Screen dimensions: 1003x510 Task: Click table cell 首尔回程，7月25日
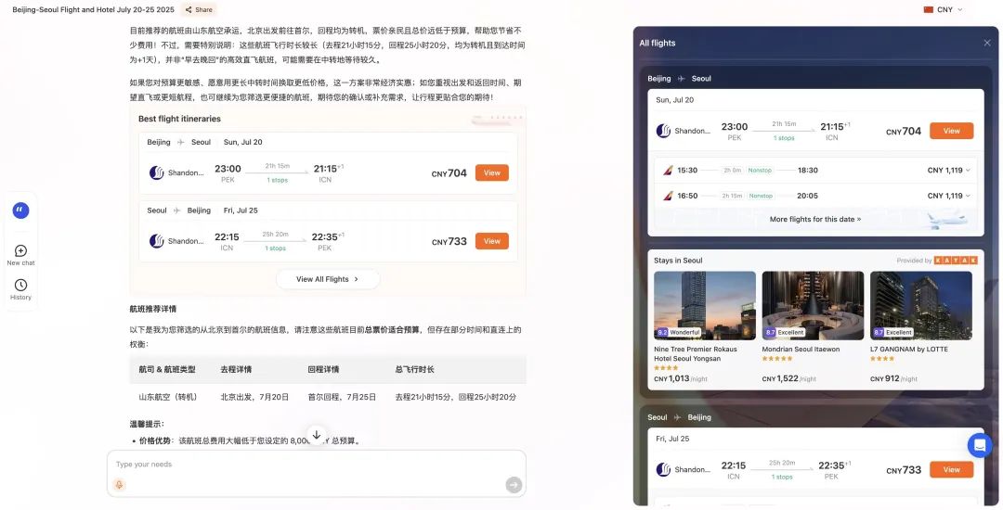[342, 397]
